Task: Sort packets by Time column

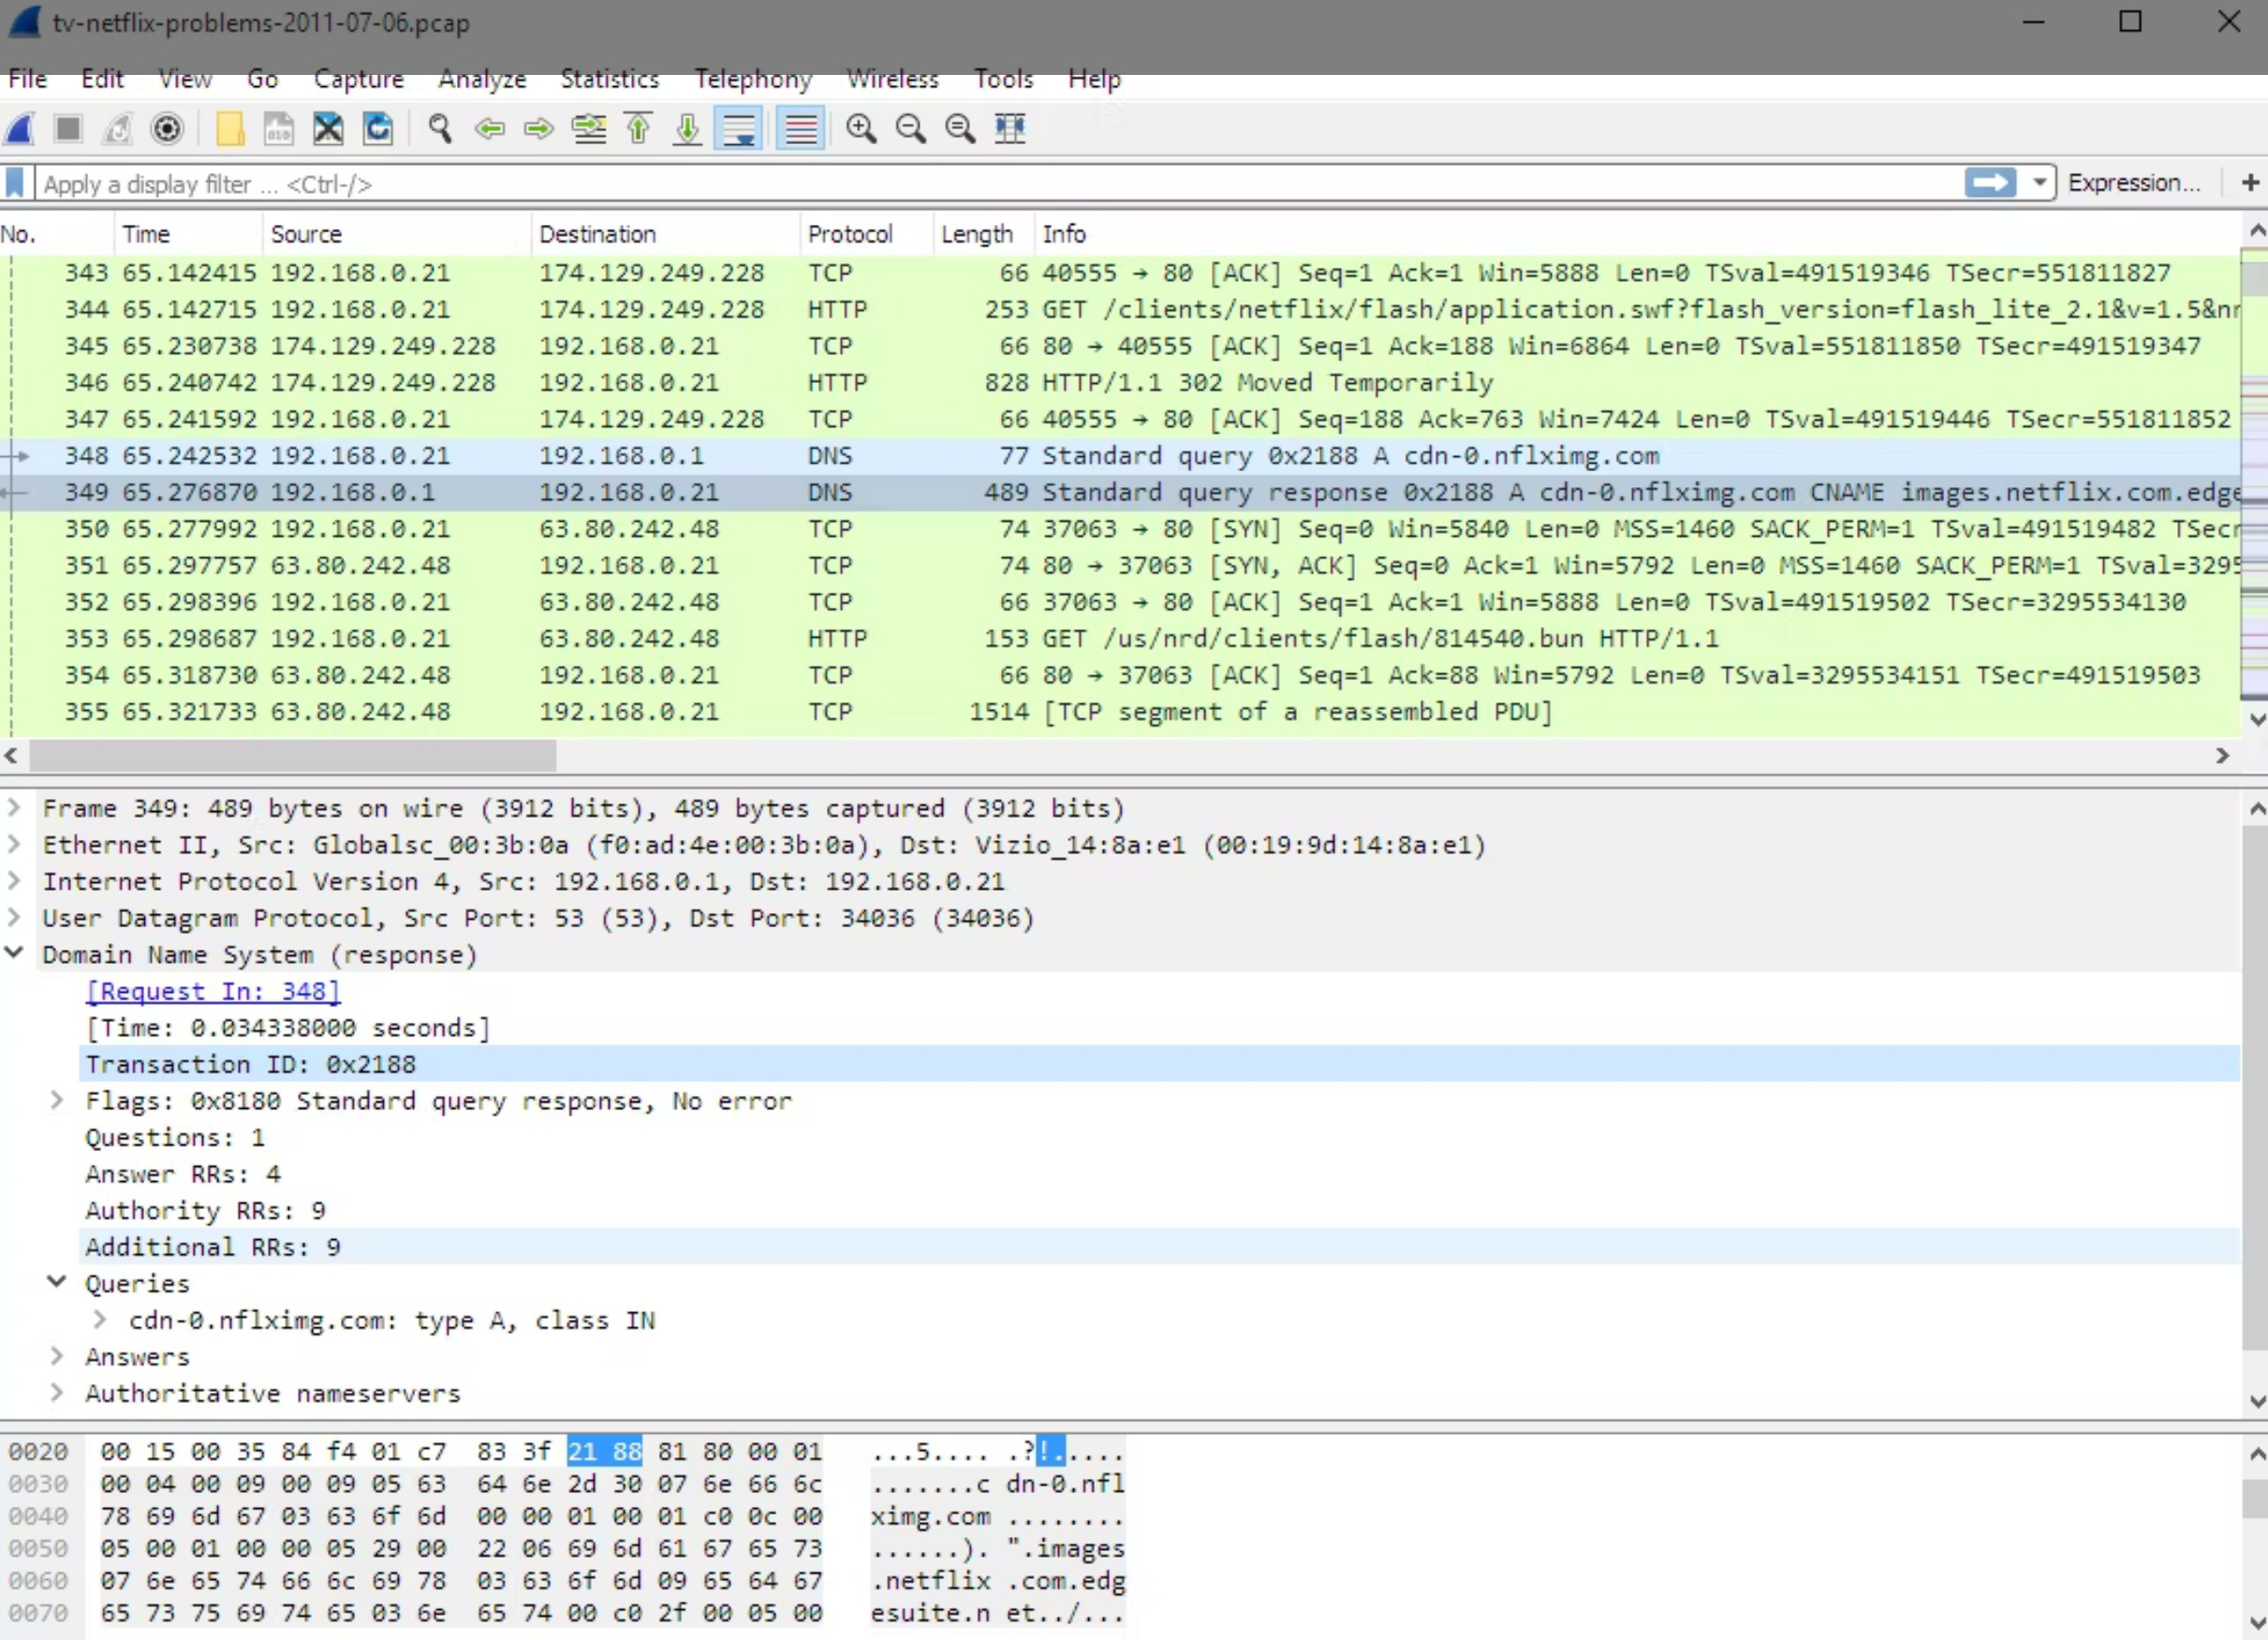Action: pyautogui.click(x=189, y=234)
